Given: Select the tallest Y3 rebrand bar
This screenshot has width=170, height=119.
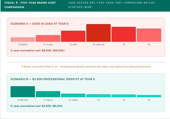Looking at the screenshot, I should tap(98, 33).
